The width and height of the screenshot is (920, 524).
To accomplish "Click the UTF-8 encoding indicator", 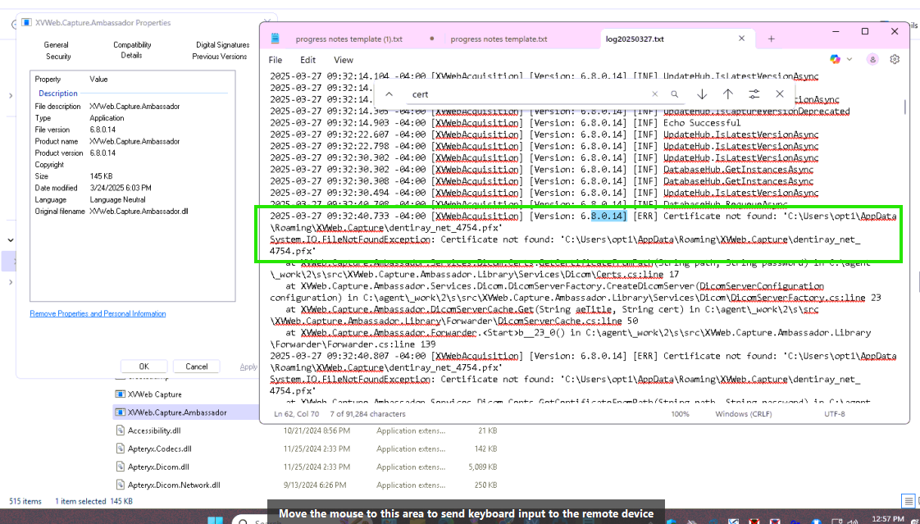I will 836,413.
